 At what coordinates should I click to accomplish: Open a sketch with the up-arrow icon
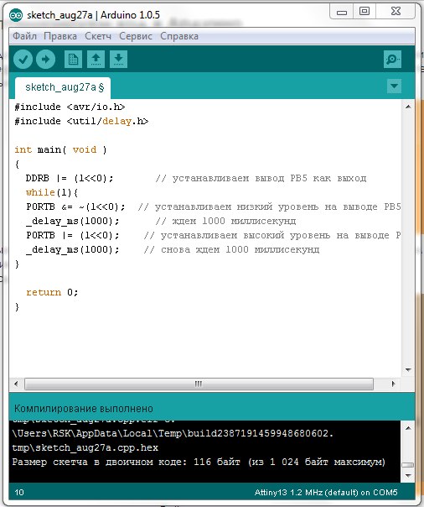pos(96,59)
